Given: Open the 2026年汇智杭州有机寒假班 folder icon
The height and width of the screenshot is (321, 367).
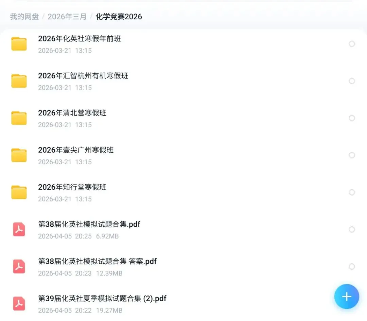Looking at the screenshot, I should (x=19, y=81).
